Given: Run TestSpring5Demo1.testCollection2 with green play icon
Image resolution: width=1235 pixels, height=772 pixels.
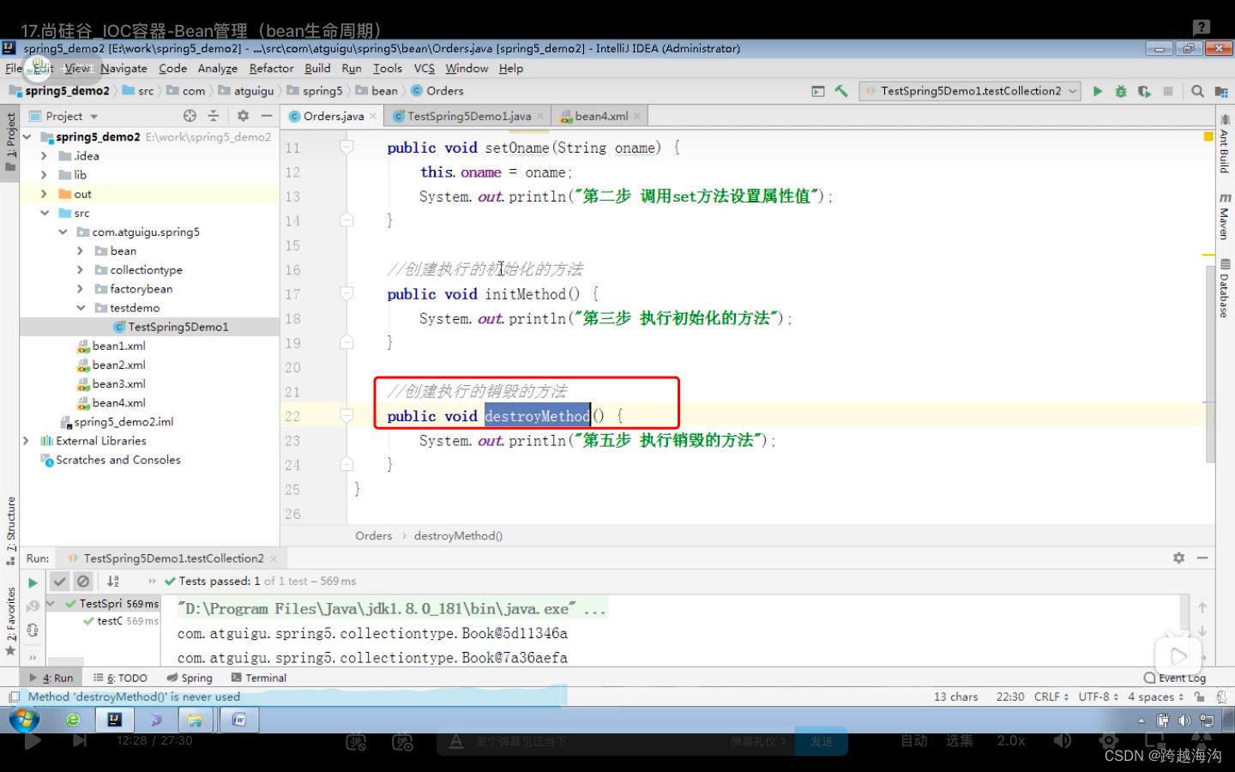Looking at the screenshot, I should (x=1097, y=91).
